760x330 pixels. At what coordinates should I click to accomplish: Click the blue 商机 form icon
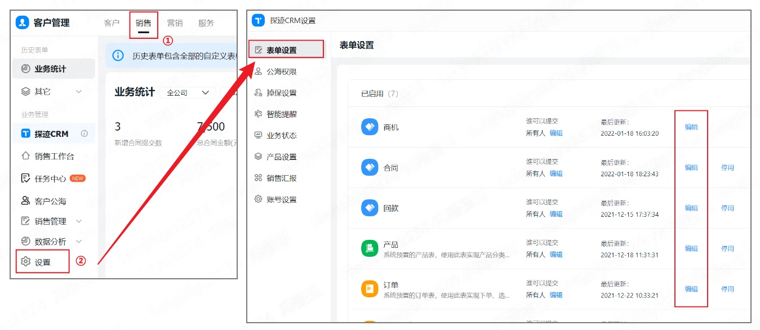370,127
